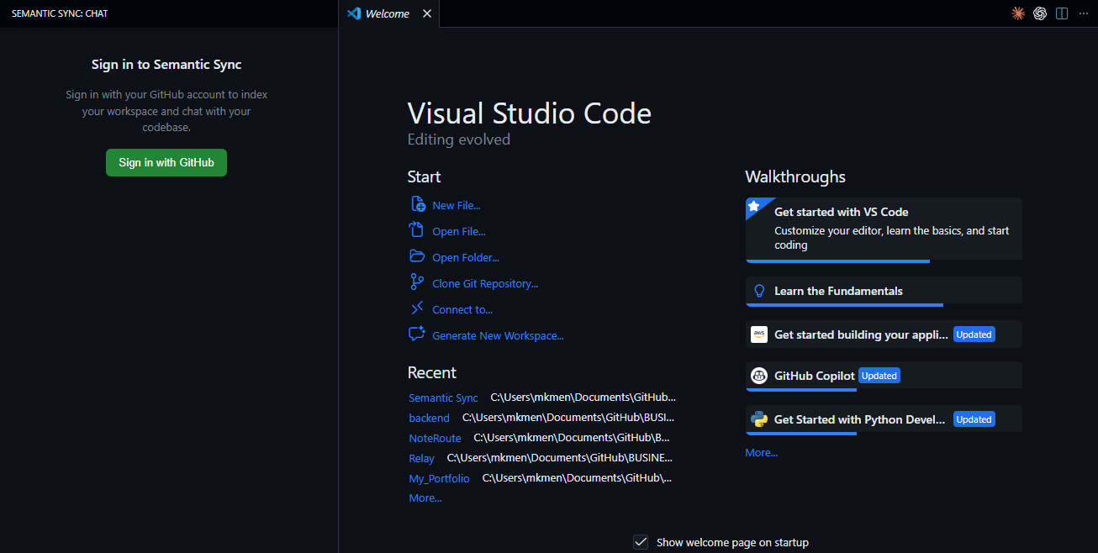Click the Recent heading
Image resolution: width=1098 pixels, height=553 pixels.
(x=432, y=372)
